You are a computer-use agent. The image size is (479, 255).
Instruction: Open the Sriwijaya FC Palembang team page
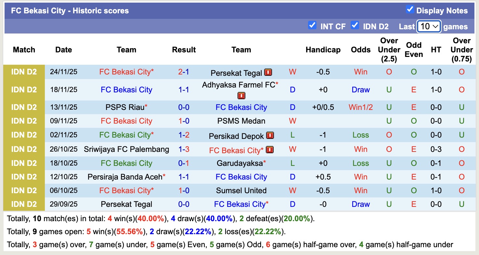point(126,149)
